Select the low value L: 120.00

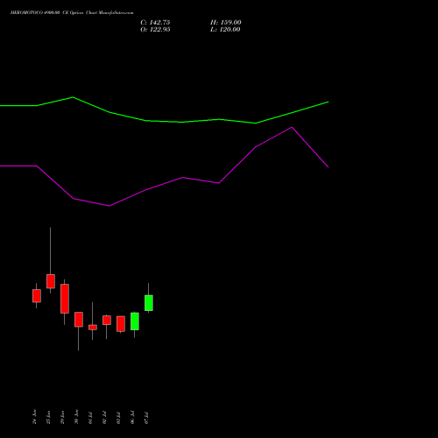pyautogui.click(x=225, y=30)
